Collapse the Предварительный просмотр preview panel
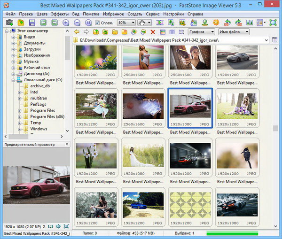Screen dimensions: 282x239 pyautogui.click(x=67, y=144)
